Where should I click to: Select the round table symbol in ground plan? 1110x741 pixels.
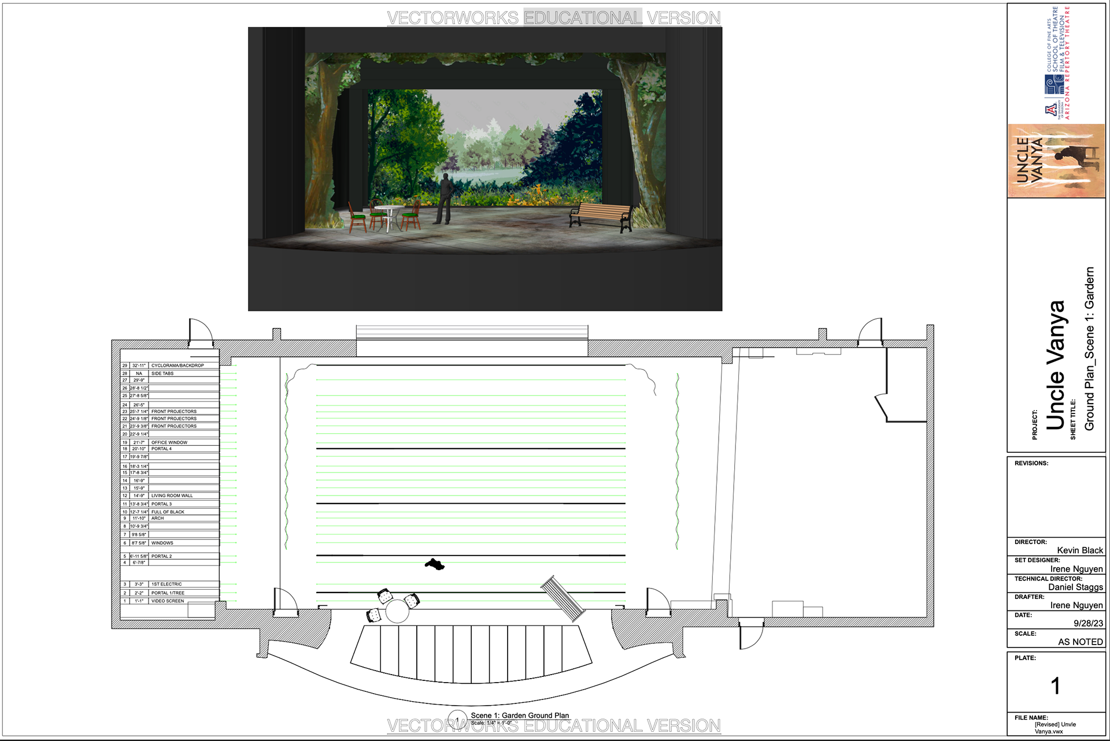tap(397, 611)
